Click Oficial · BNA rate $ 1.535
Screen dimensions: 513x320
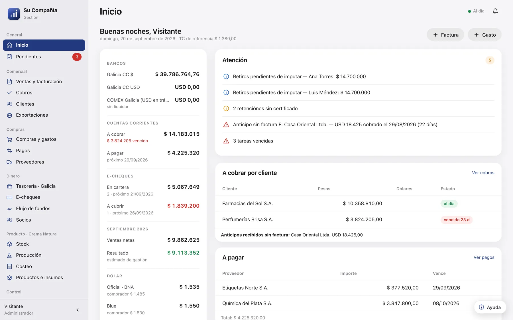click(x=189, y=287)
